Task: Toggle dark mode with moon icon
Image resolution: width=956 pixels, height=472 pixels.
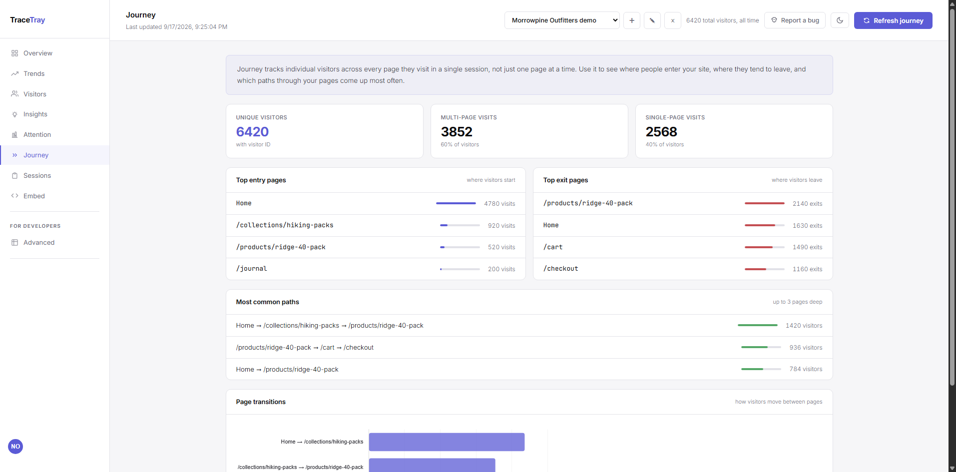Action: [x=840, y=20]
